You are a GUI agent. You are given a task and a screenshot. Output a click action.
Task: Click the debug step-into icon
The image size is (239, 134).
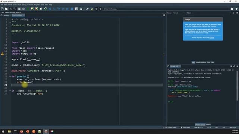[59, 9]
